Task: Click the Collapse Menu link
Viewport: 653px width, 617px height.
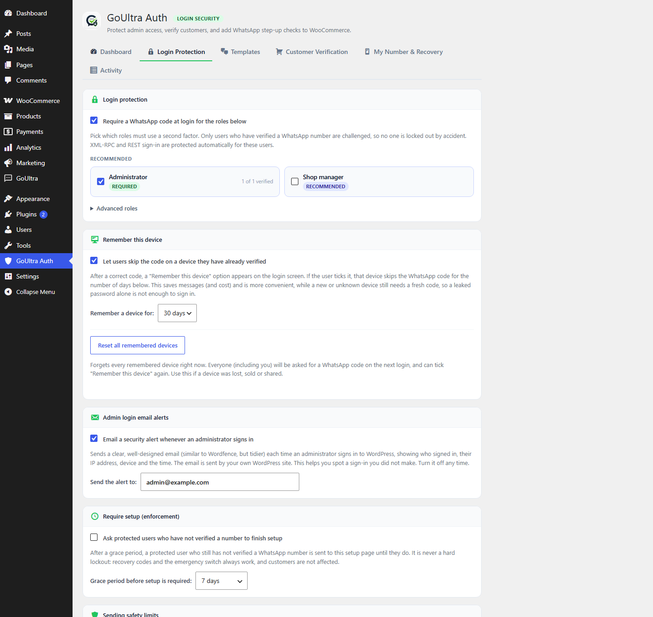Action: pos(36,292)
